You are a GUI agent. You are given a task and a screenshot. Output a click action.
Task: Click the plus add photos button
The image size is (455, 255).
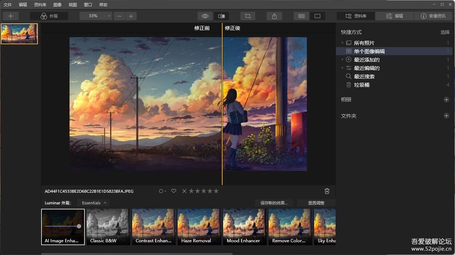11,16
